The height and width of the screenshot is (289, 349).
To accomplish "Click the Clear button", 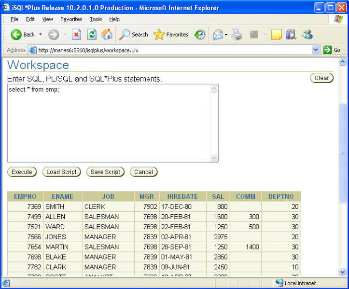I will coord(321,78).
